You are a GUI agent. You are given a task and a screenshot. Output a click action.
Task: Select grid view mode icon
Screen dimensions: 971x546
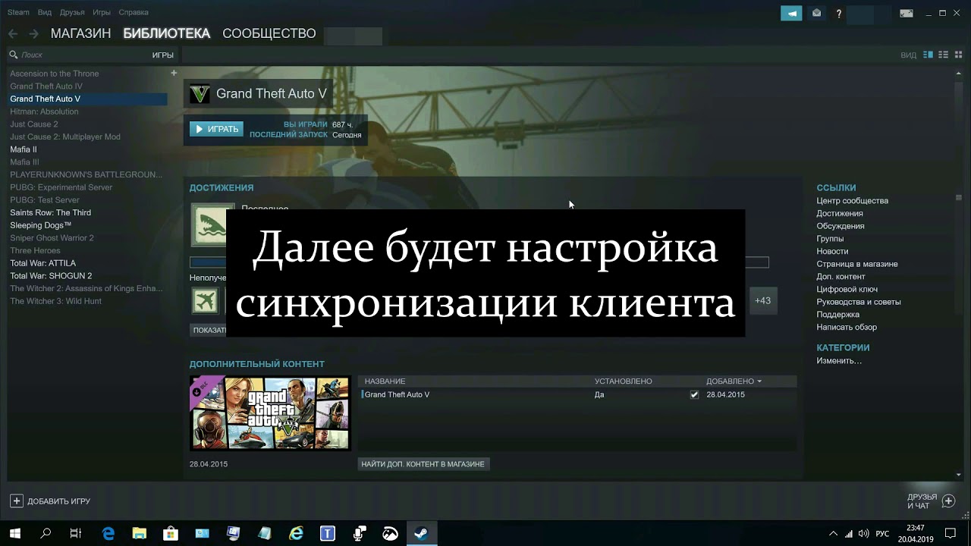coord(958,55)
